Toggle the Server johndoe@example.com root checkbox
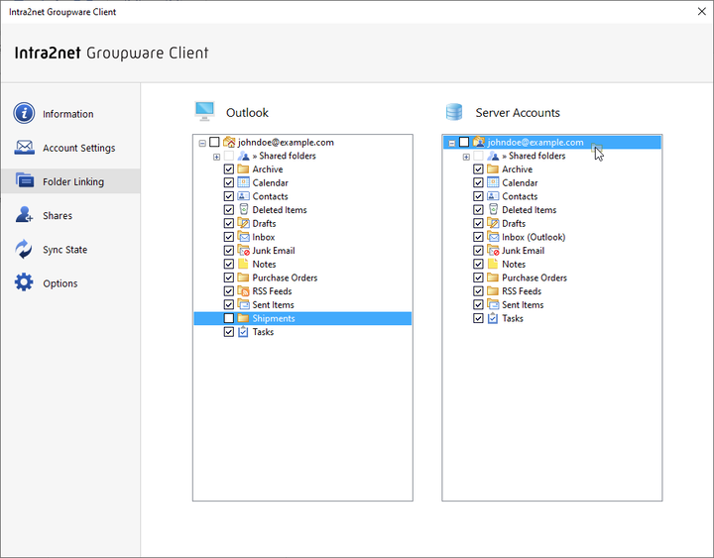The width and height of the screenshot is (714, 558). (x=463, y=142)
